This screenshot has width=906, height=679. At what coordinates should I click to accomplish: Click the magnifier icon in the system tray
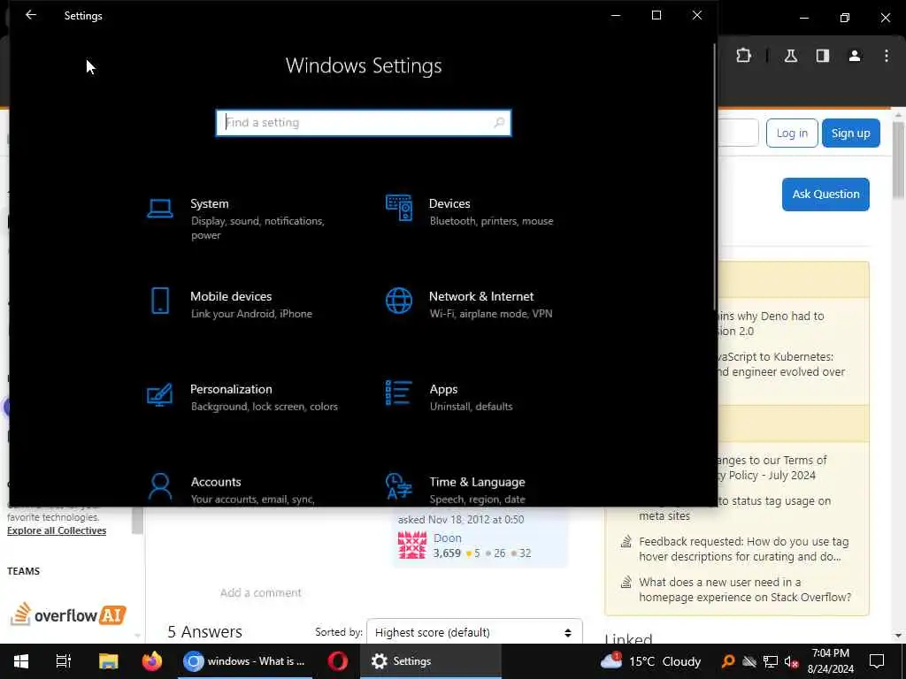[x=728, y=661]
